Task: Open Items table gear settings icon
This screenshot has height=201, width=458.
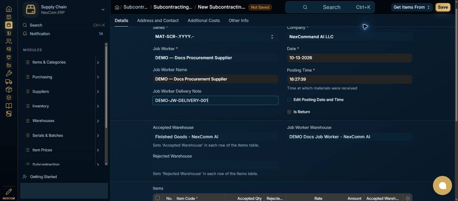Action: tap(408, 198)
